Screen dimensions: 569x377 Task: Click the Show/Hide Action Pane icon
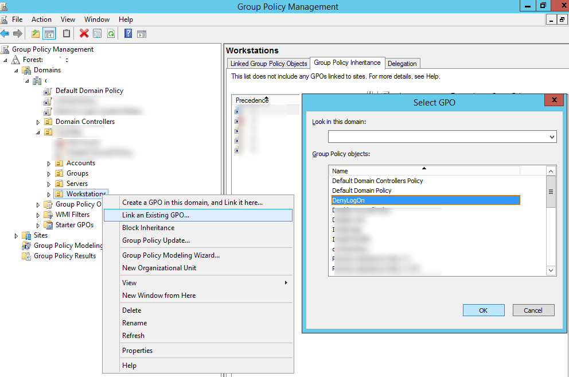point(141,33)
